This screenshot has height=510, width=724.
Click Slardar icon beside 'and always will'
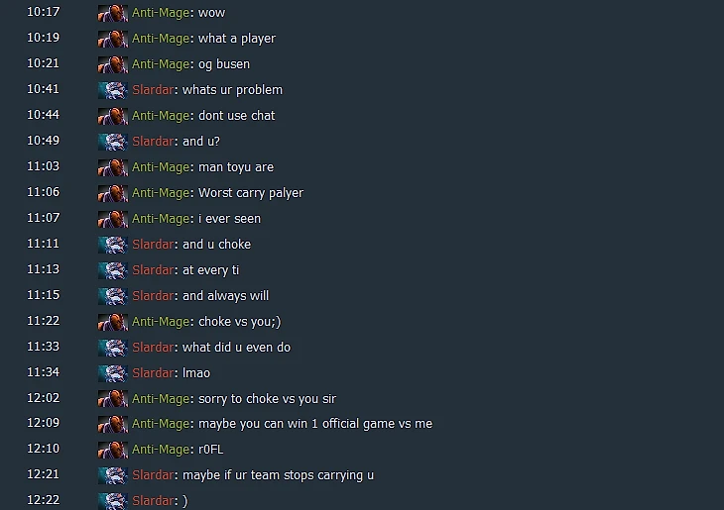click(x=113, y=296)
